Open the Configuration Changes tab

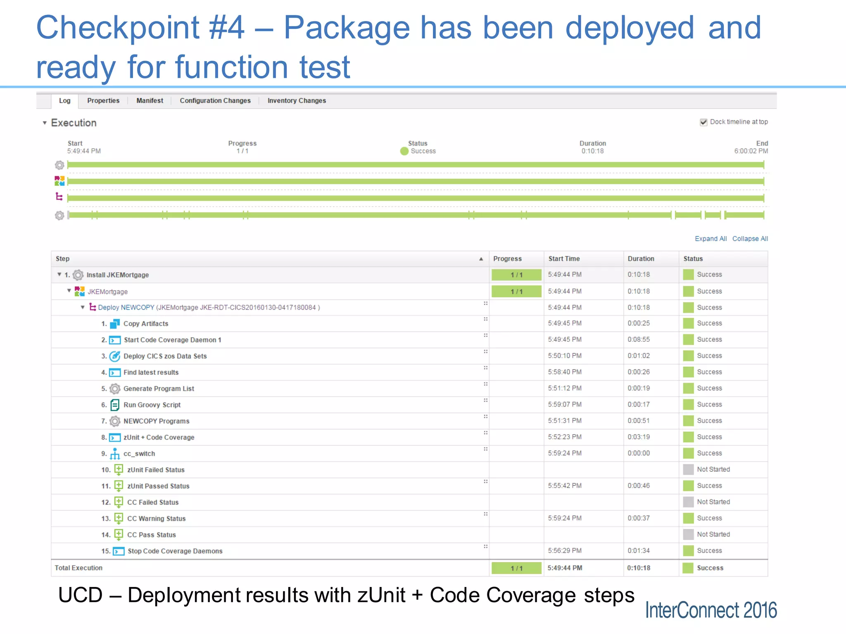(x=215, y=101)
